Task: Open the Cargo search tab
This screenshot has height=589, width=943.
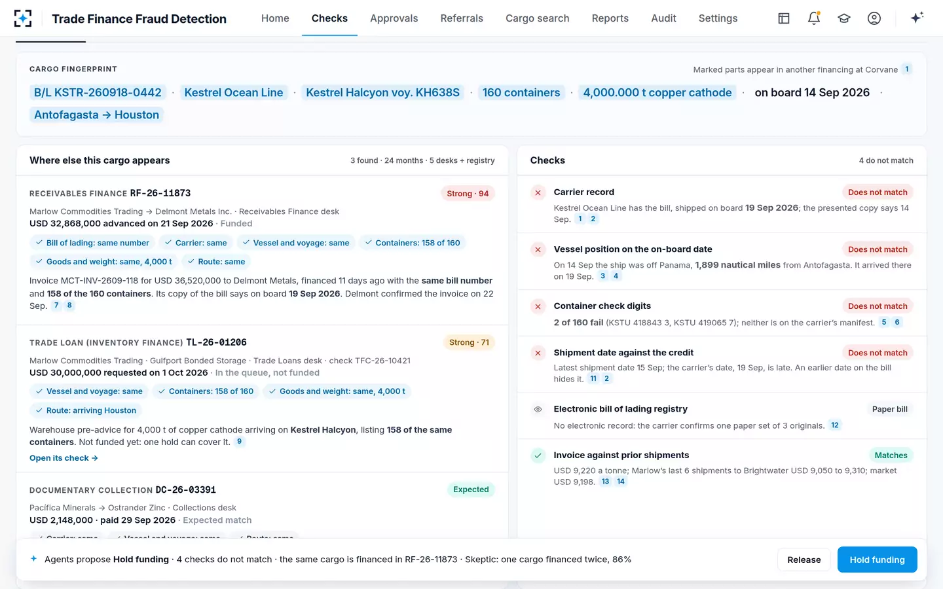Action: [x=538, y=18]
